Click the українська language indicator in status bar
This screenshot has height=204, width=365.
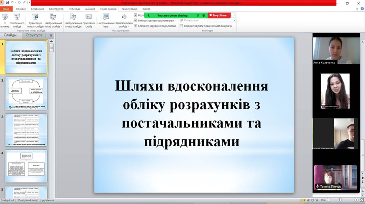pyautogui.click(x=48, y=200)
